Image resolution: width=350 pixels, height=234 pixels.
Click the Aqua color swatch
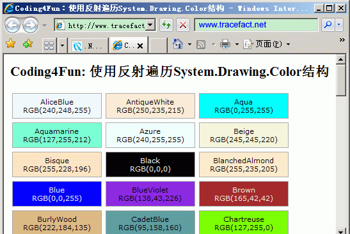tap(244, 106)
